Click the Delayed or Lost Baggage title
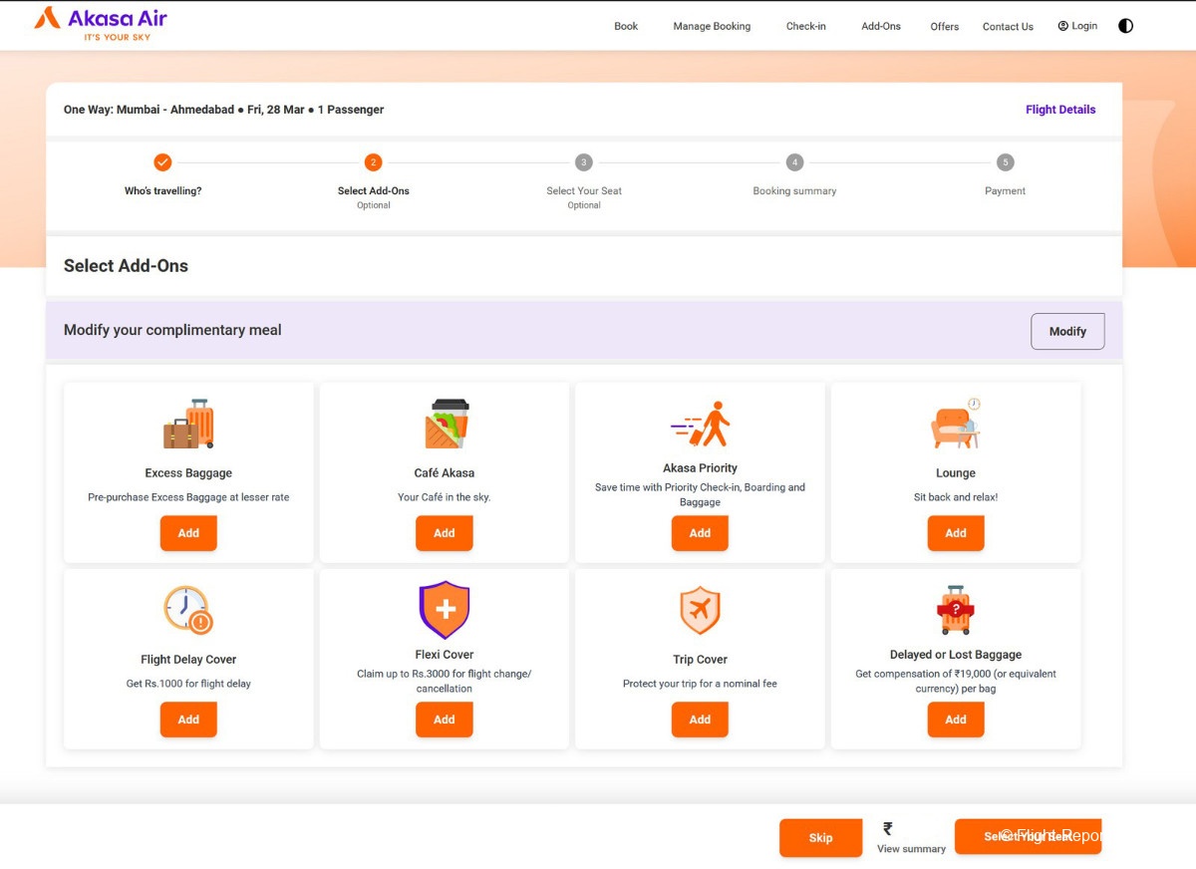This screenshot has height=869, width=1196. coord(956,655)
